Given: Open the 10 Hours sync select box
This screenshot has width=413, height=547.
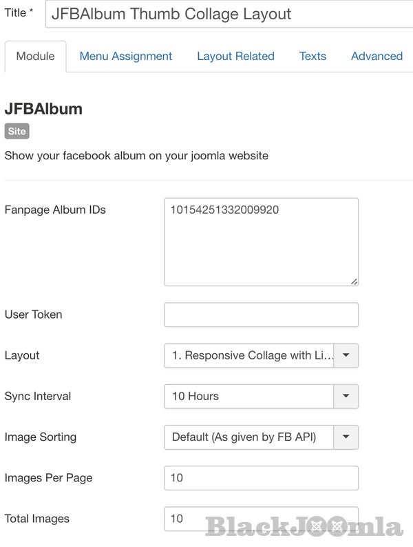Looking at the screenshot, I should point(249,396).
